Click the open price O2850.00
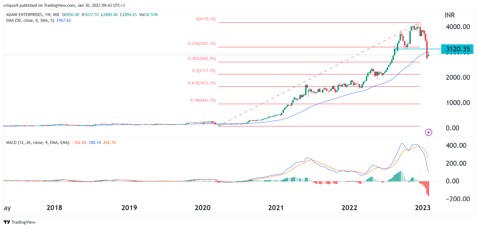478x228 pixels. pos(71,15)
